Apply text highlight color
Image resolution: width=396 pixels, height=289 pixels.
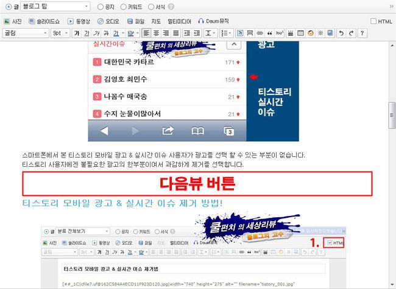coord(130,33)
